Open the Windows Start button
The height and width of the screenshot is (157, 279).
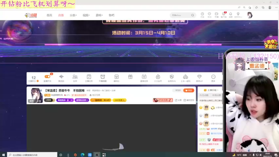[3, 155]
